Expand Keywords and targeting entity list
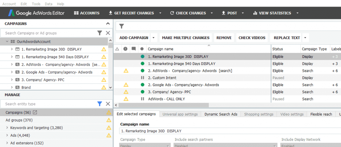This screenshot has width=341, height=147. coord(7,128)
